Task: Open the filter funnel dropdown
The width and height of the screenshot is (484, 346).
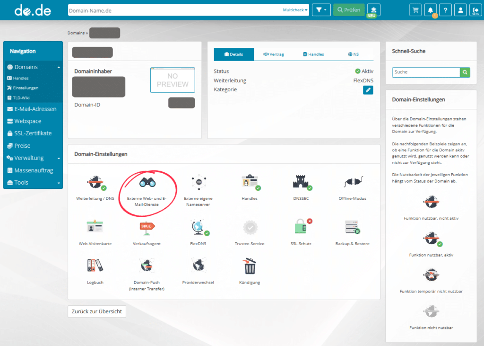Action: [x=321, y=10]
